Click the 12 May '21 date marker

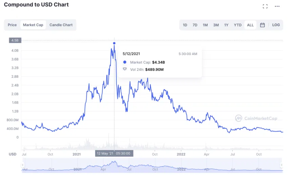point(114,153)
